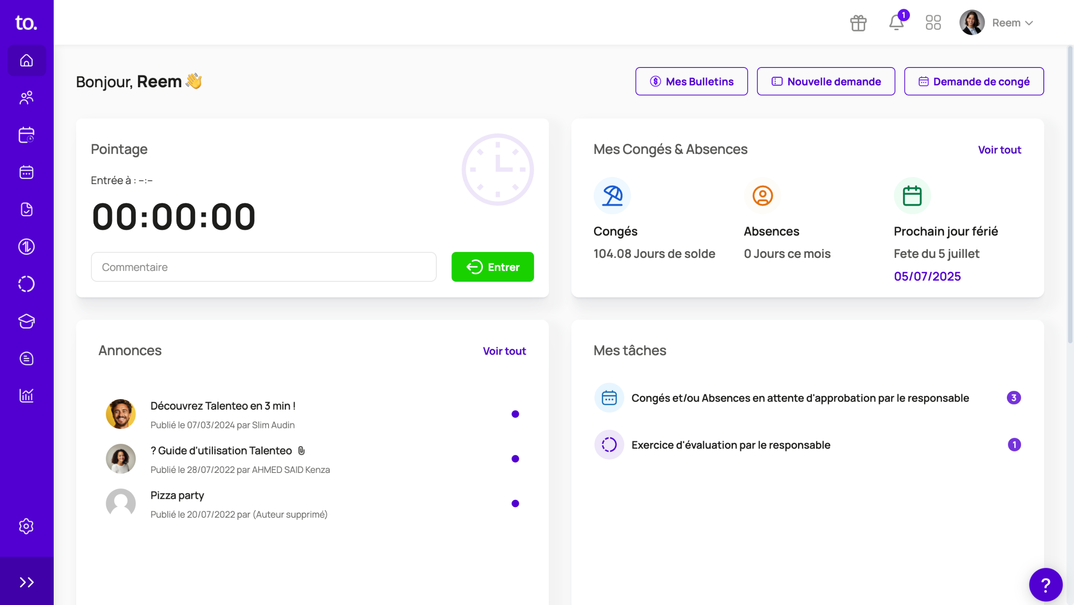The height and width of the screenshot is (605, 1074).
Task: Click Nouvelle demande button
Action: pyautogui.click(x=826, y=81)
